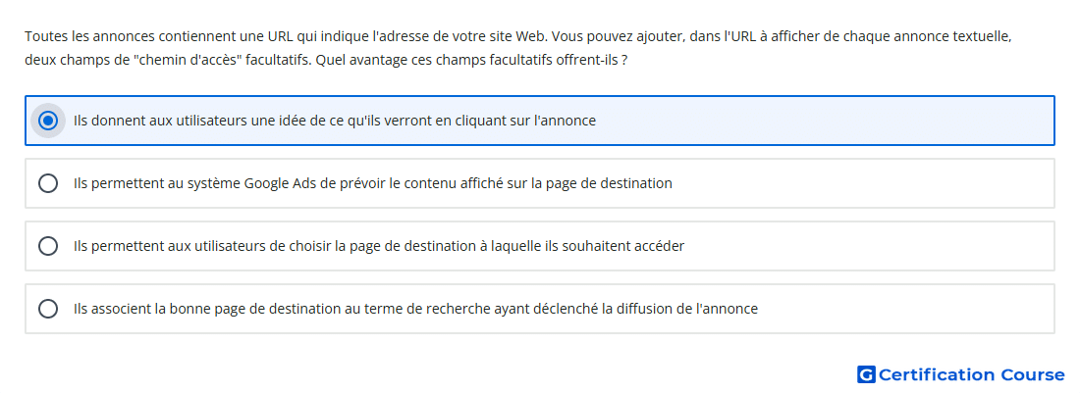Screen dimensions: 1080x393
Task: Choose the radio button about Google Ads prévoir
Action: [47, 183]
